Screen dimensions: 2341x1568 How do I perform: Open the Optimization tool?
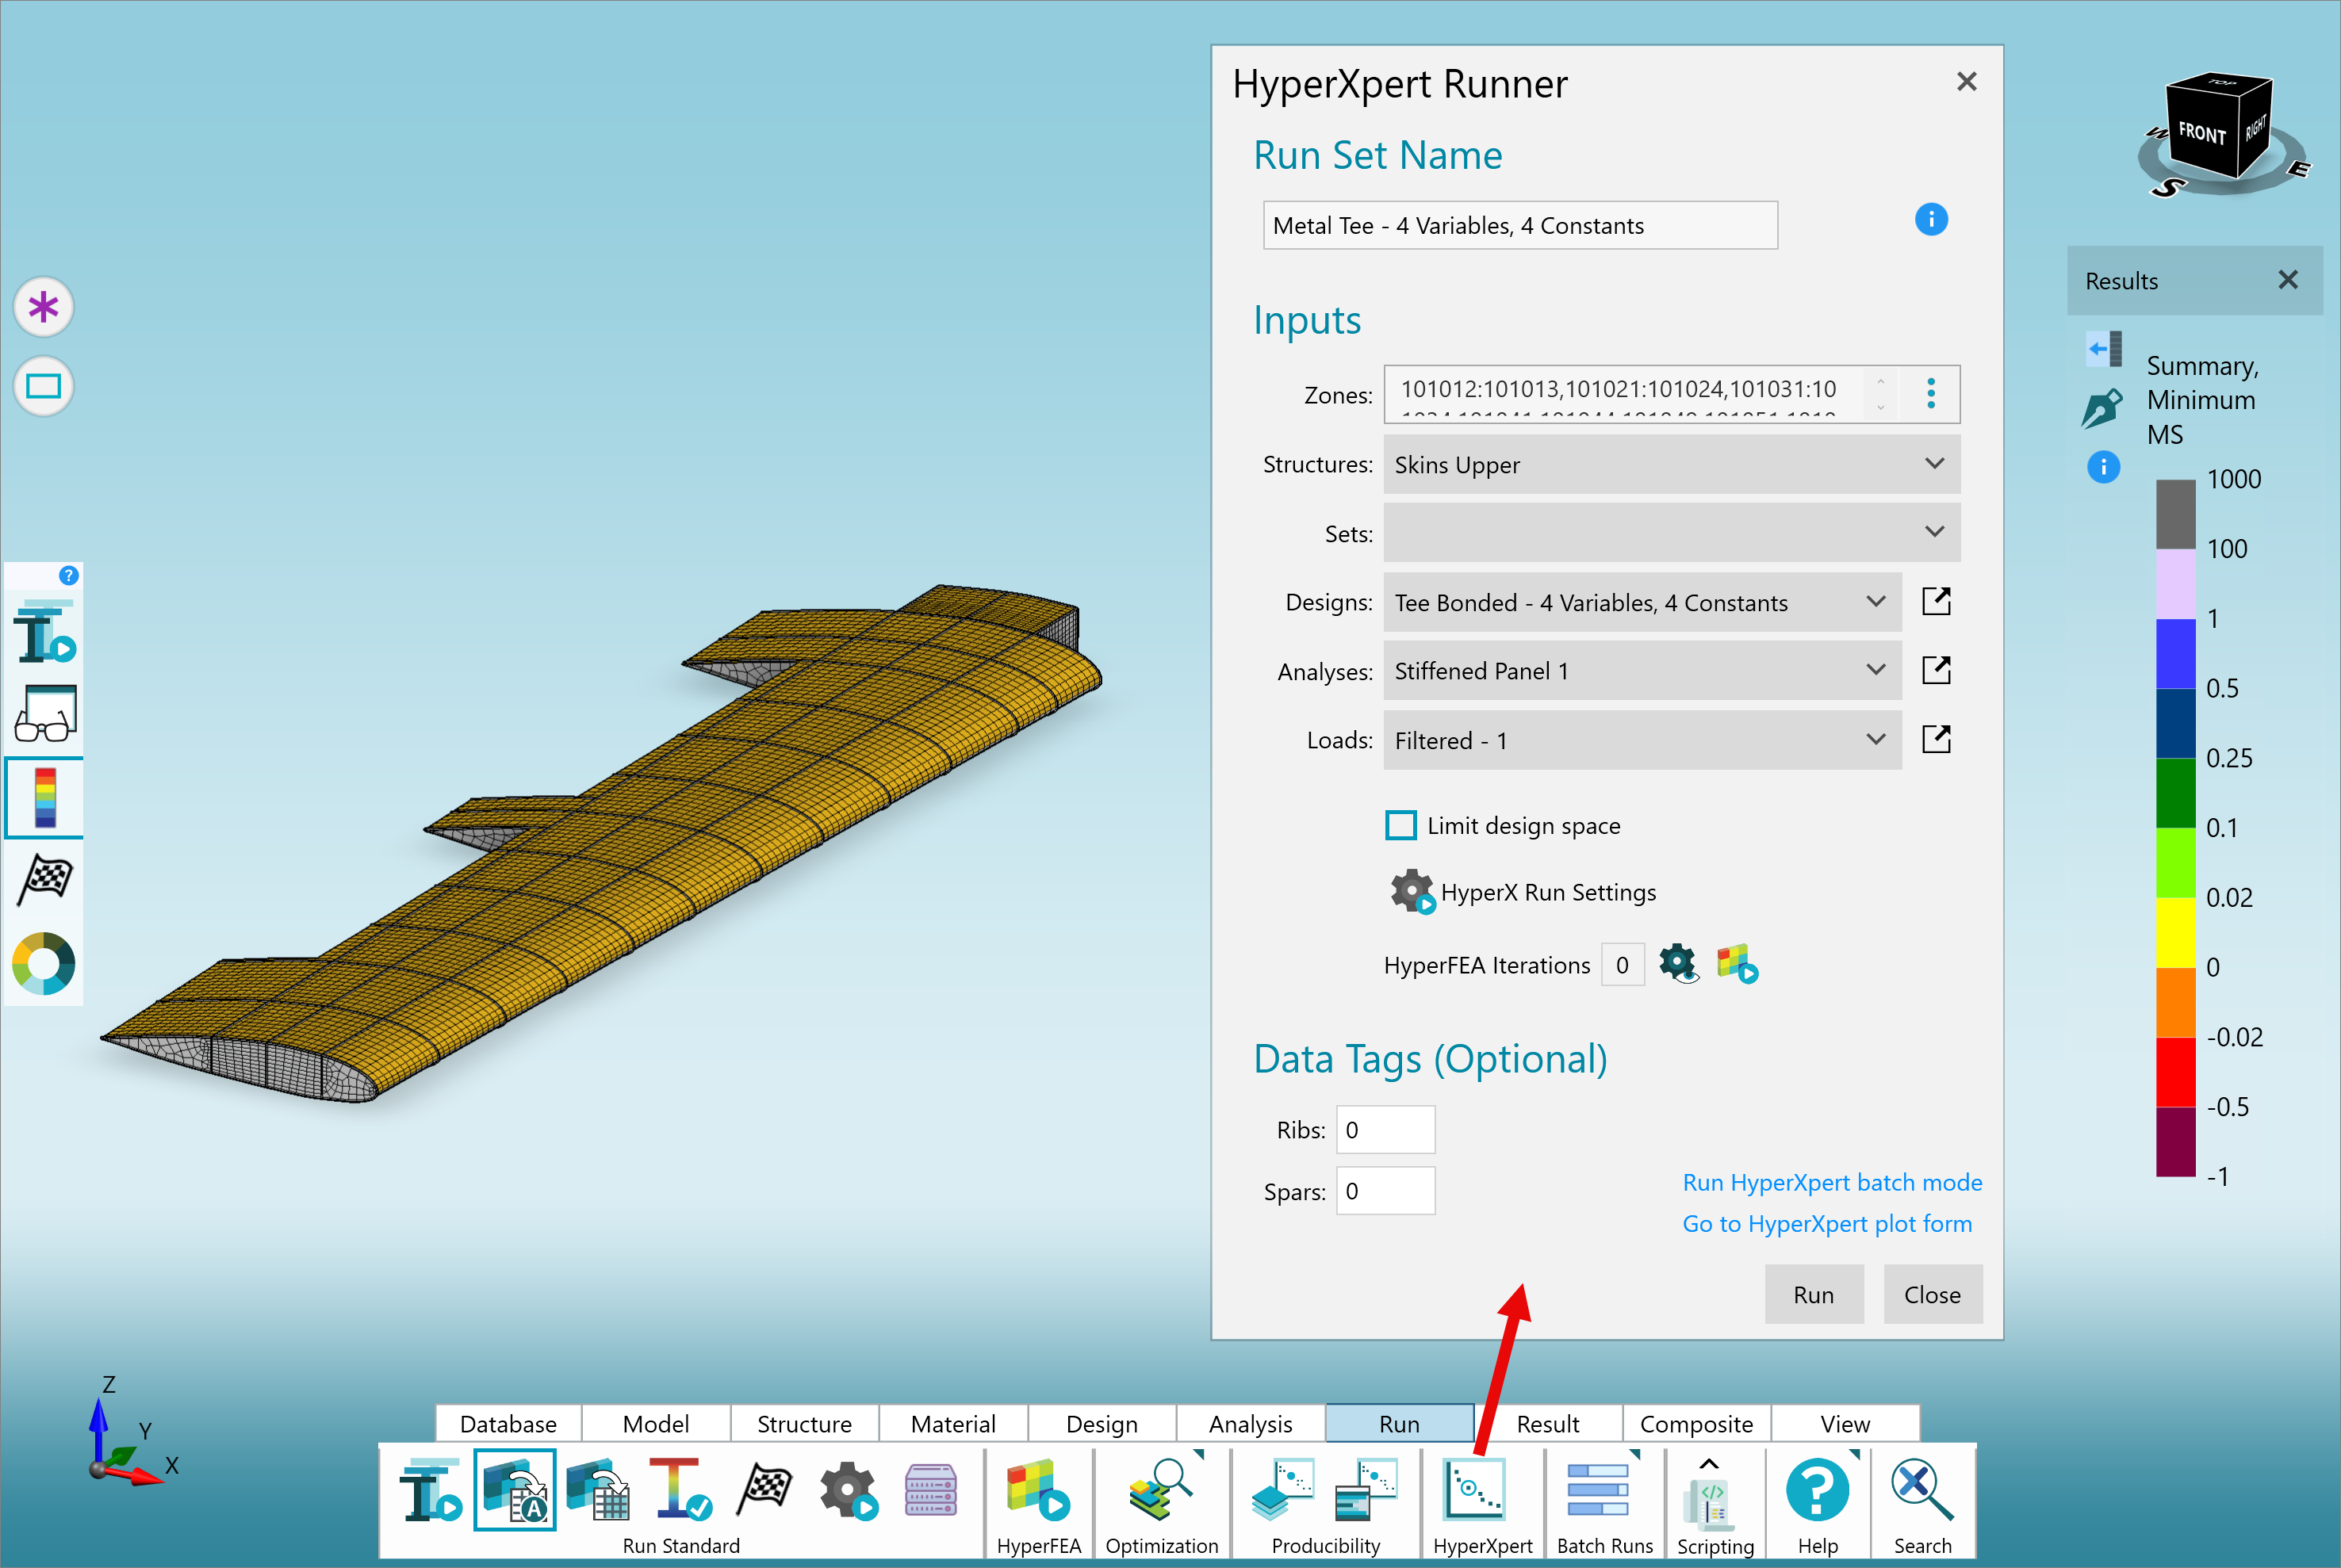tap(1162, 1490)
